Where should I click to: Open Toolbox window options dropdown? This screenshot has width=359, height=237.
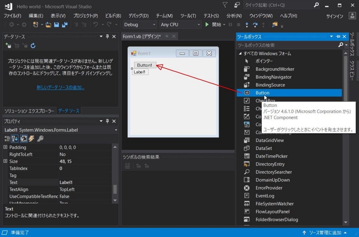tap(331, 37)
